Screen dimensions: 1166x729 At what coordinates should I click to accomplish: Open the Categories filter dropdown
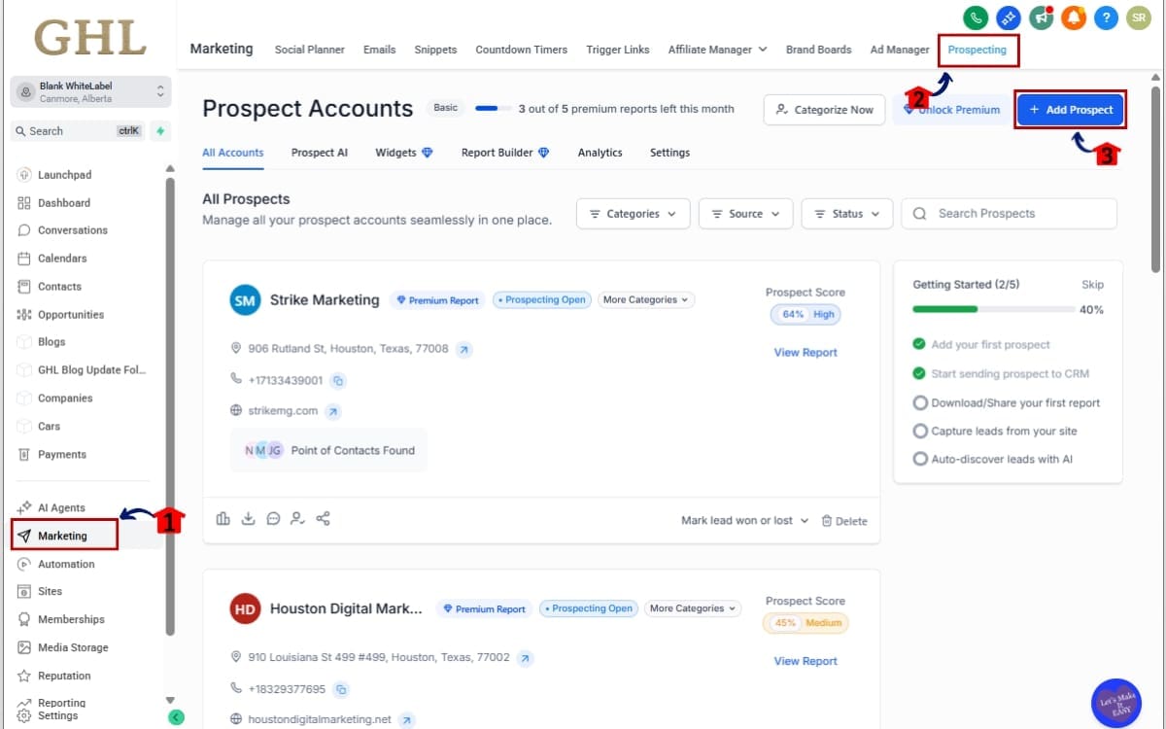(x=633, y=214)
